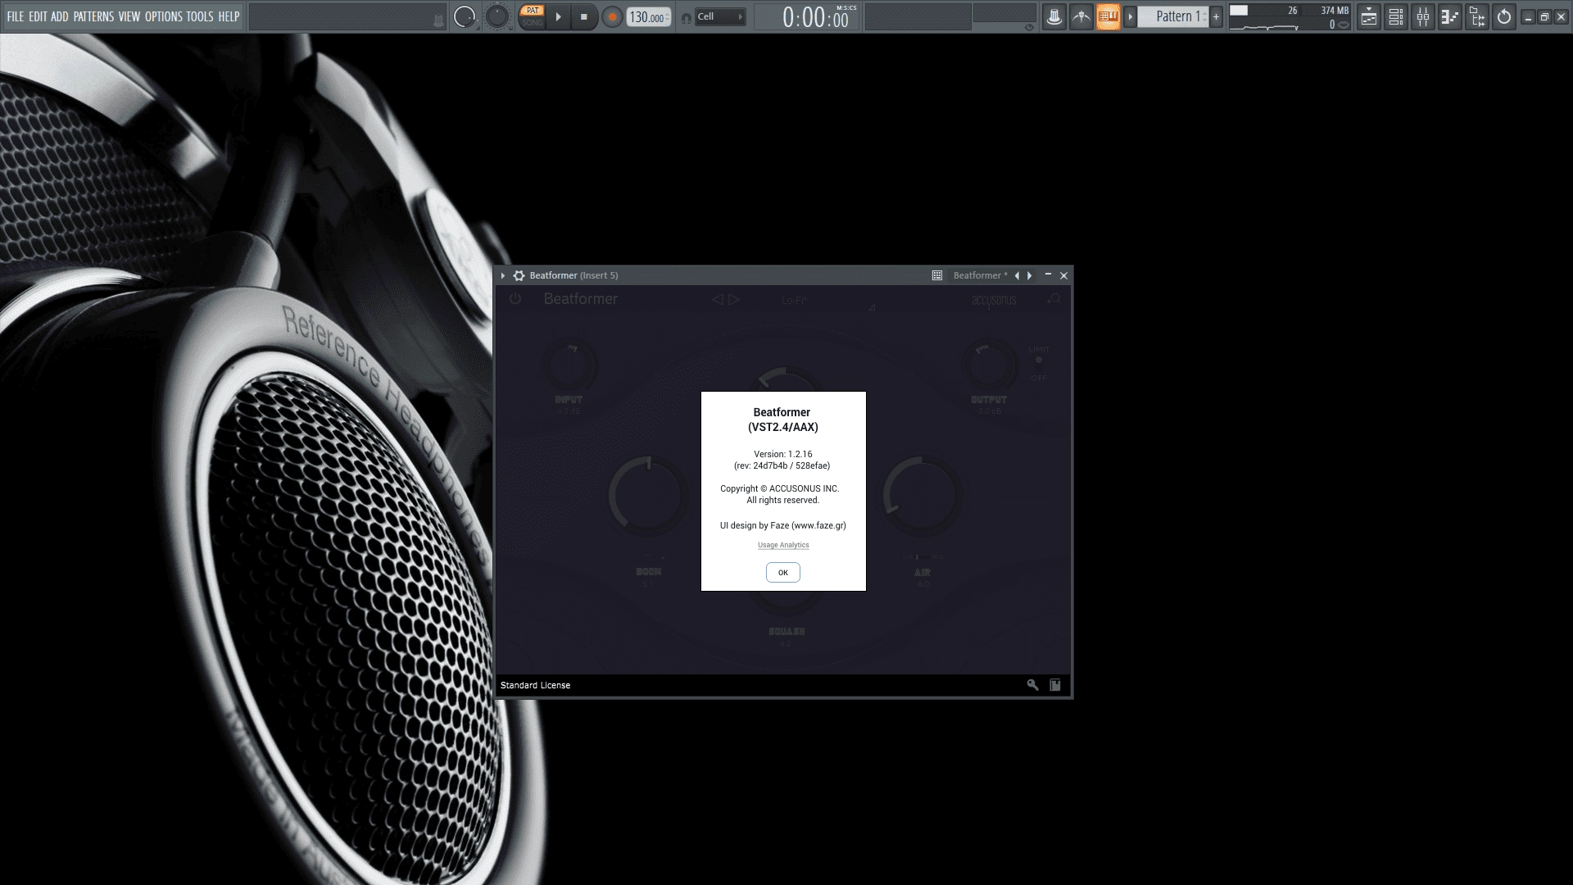1573x885 pixels.
Task: Expand the pattern options arrow
Action: click(x=1131, y=16)
